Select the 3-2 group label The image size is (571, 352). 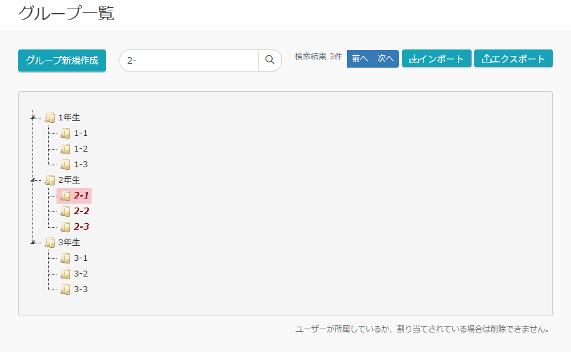[81, 274]
